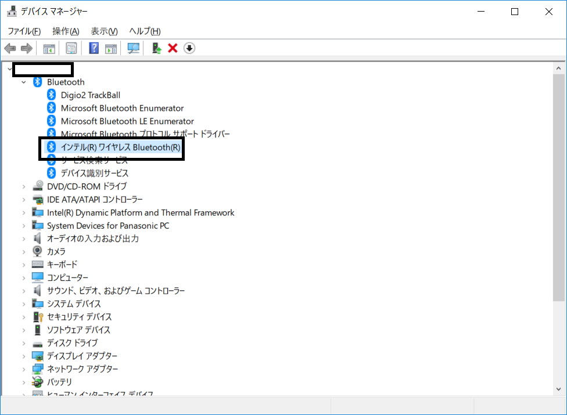The image size is (567, 415).
Task: Click the Update driver green arrow icon
Action: pyautogui.click(x=156, y=48)
